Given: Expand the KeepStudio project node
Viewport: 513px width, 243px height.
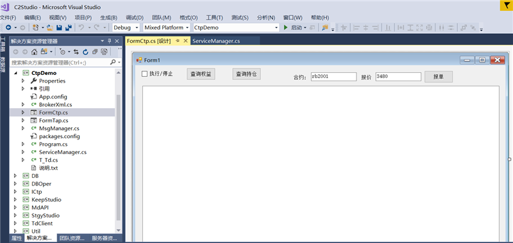Looking at the screenshot, I should pyautogui.click(x=15, y=200).
